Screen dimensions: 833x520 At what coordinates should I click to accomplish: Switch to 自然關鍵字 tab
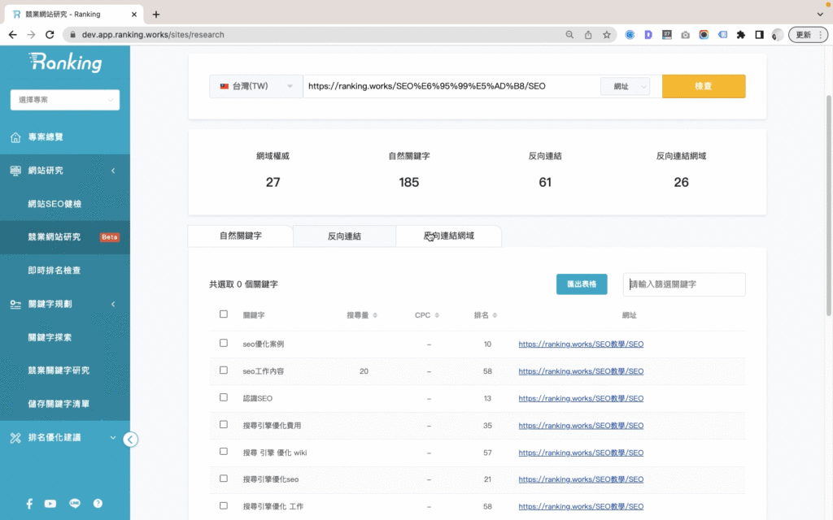(240, 236)
